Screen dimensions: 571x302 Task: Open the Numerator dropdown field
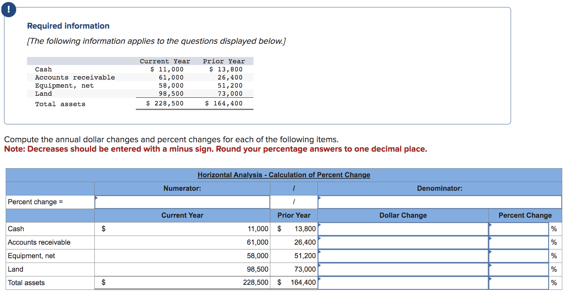point(182,202)
